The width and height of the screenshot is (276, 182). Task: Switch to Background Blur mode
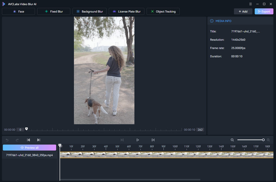coord(89,11)
